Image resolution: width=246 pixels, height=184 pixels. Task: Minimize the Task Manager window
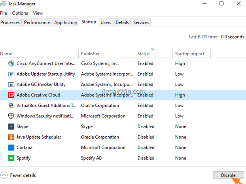click(x=204, y=4)
